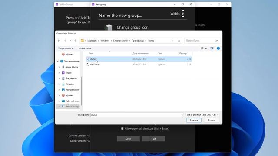Click Exit in New group window
Screen dimensions: 278x156
pos(153,139)
